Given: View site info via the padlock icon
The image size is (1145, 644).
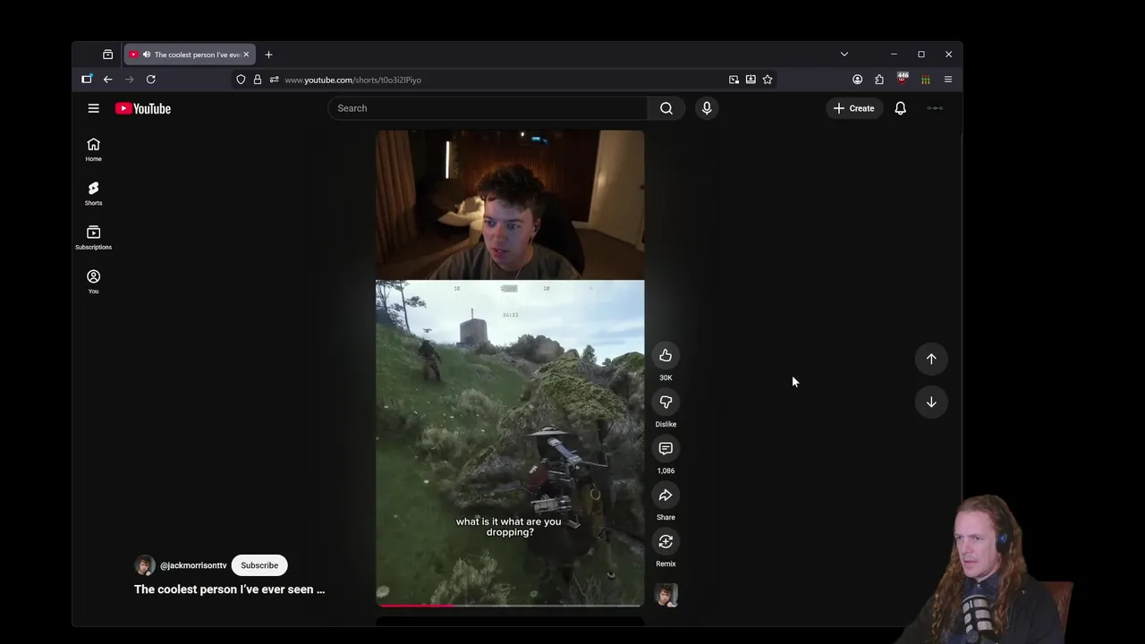Looking at the screenshot, I should point(258,80).
